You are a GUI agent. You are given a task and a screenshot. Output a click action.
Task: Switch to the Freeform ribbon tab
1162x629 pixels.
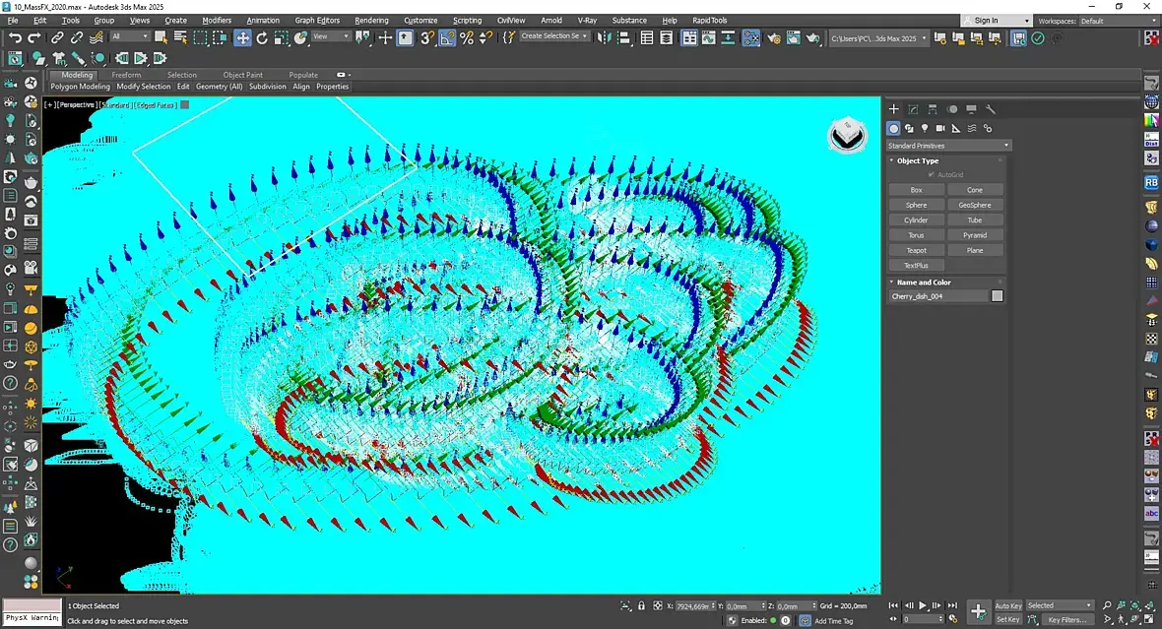[x=126, y=75]
